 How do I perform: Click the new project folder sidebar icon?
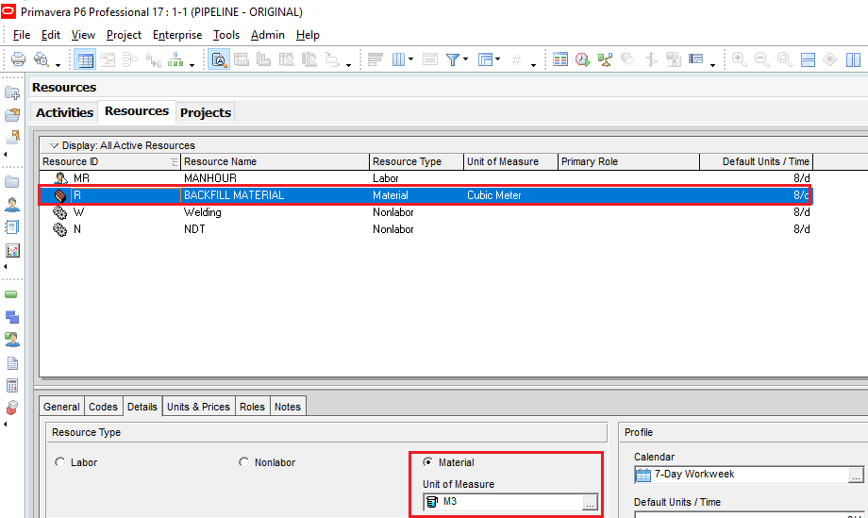[x=11, y=92]
